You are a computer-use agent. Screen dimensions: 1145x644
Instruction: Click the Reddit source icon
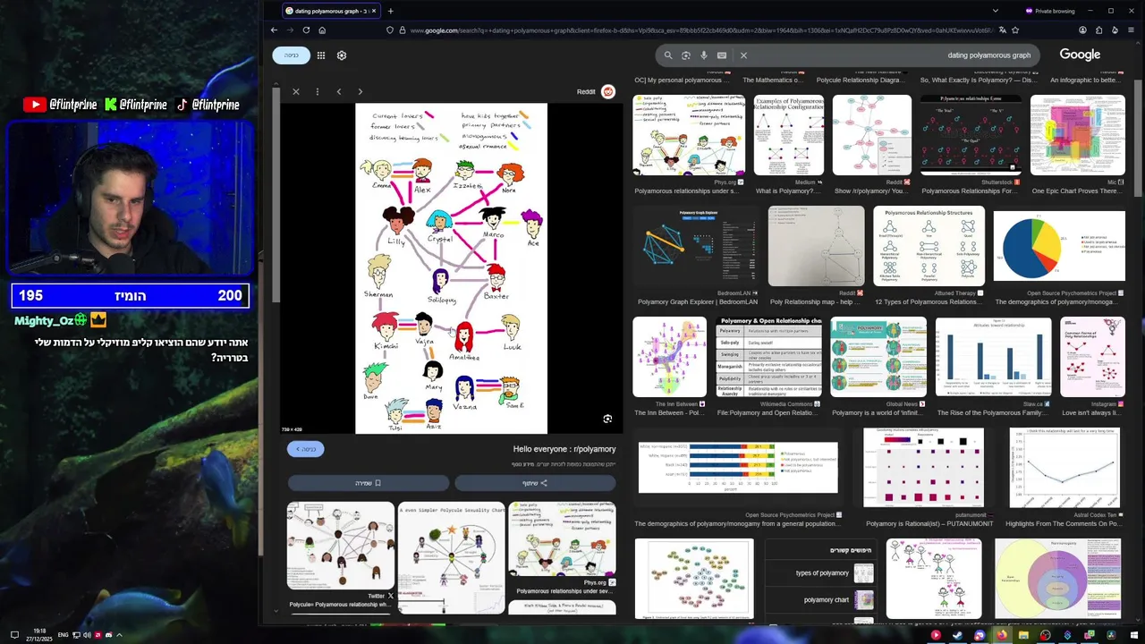pos(608,91)
